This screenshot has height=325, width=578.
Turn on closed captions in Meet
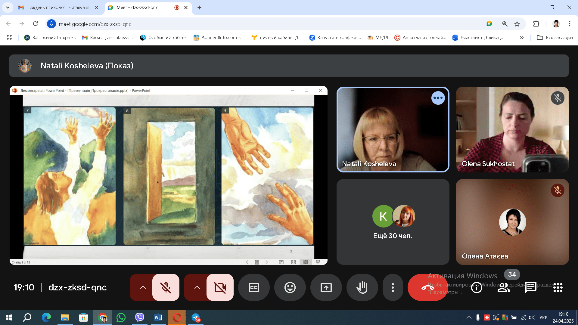254,287
